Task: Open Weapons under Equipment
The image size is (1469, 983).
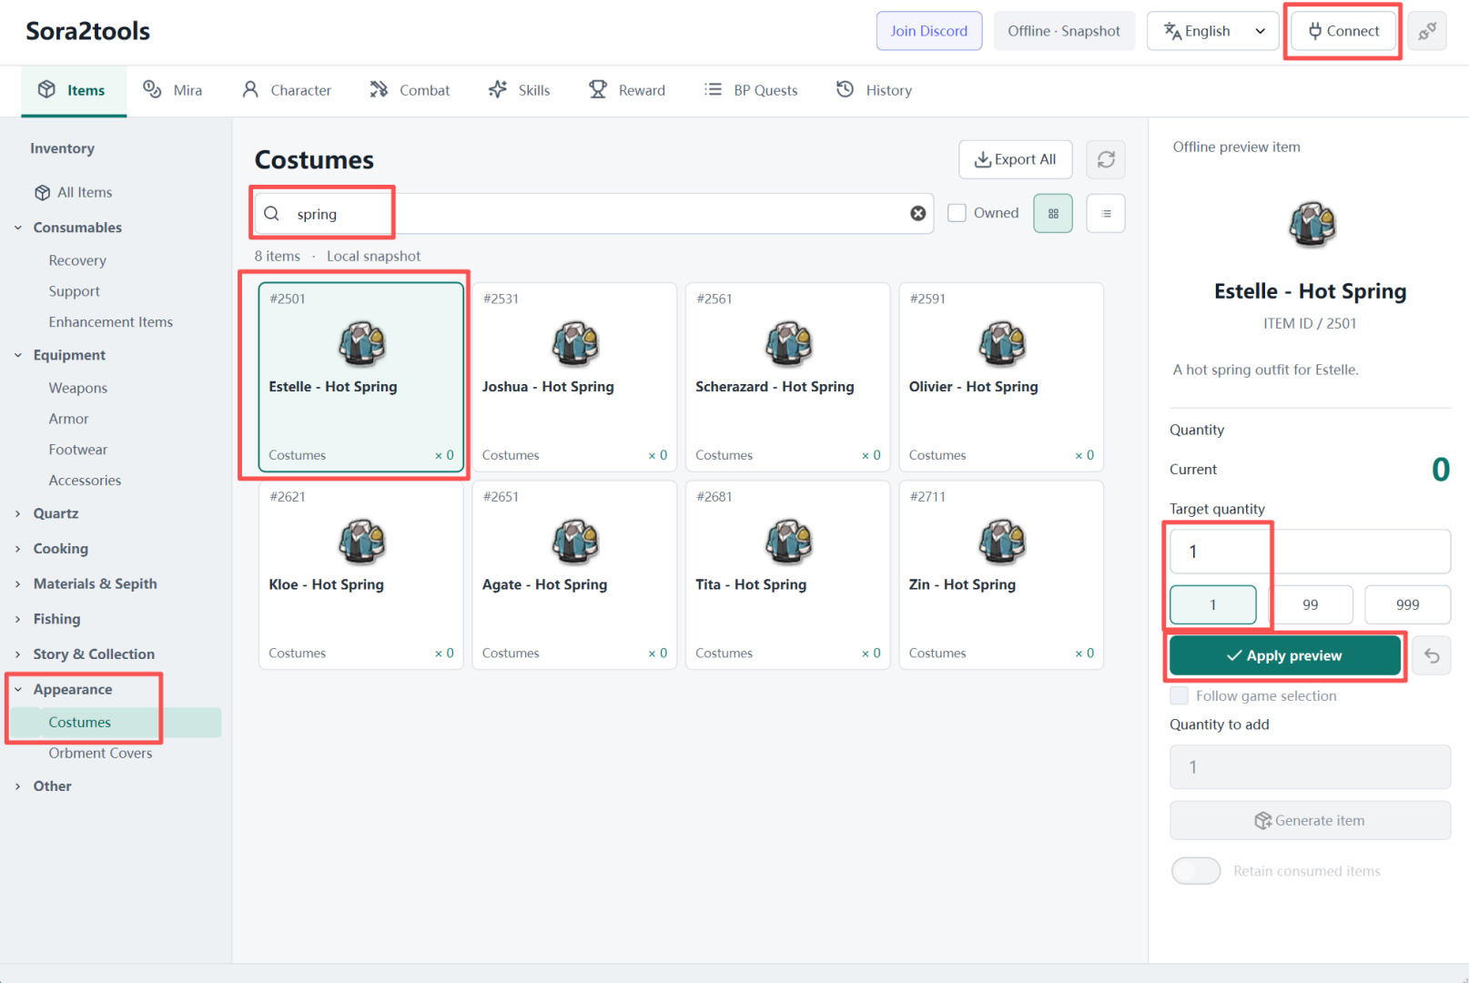Action: click(78, 388)
